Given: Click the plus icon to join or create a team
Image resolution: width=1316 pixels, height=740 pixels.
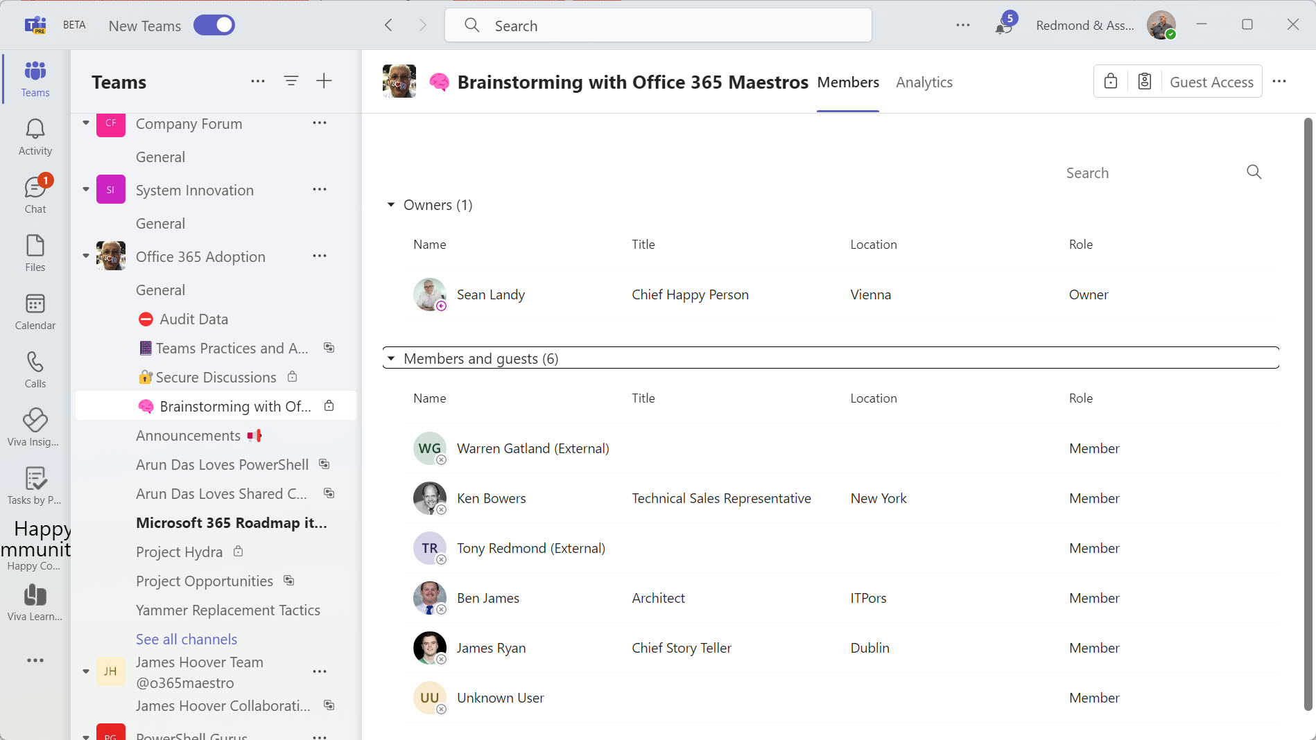Looking at the screenshot, I should pos(324,81).
